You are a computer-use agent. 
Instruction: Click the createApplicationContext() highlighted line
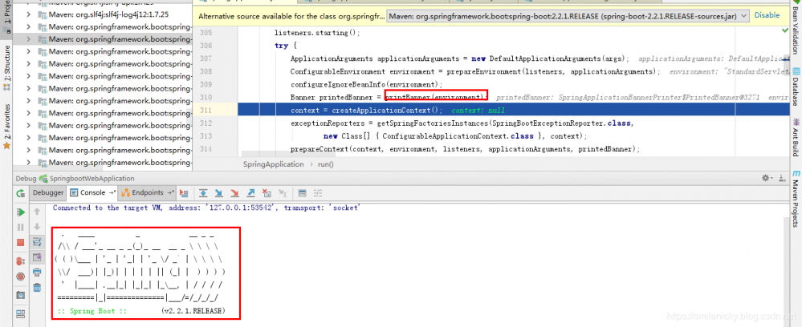click(x=514, y=110)
